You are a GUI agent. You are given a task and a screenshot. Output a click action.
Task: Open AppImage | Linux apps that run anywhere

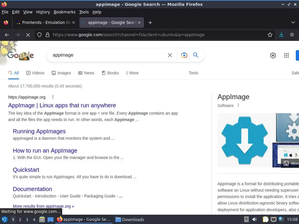(x=62, y=105)
